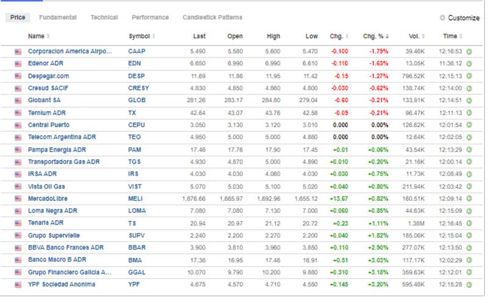Click the Customize gear icon
488x297 pixels.
pos(442,18)
